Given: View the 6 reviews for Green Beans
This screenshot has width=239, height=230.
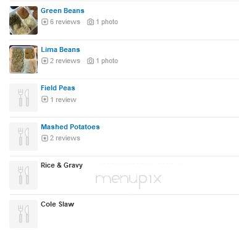Looking at the screenshot, I should (x=65, y=22).
